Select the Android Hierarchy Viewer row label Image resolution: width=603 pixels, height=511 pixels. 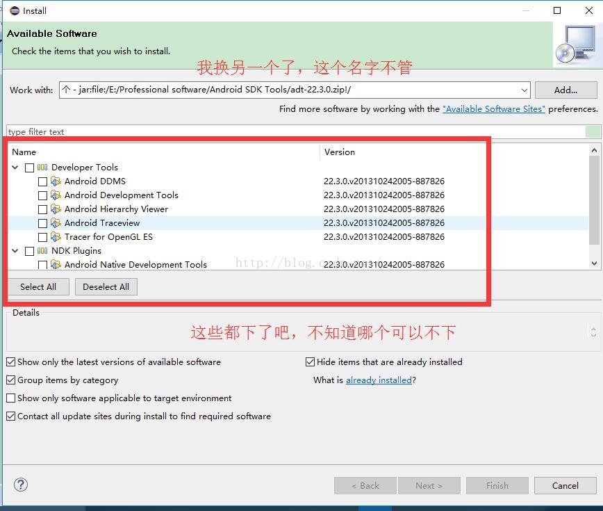[x=116, y=209]
